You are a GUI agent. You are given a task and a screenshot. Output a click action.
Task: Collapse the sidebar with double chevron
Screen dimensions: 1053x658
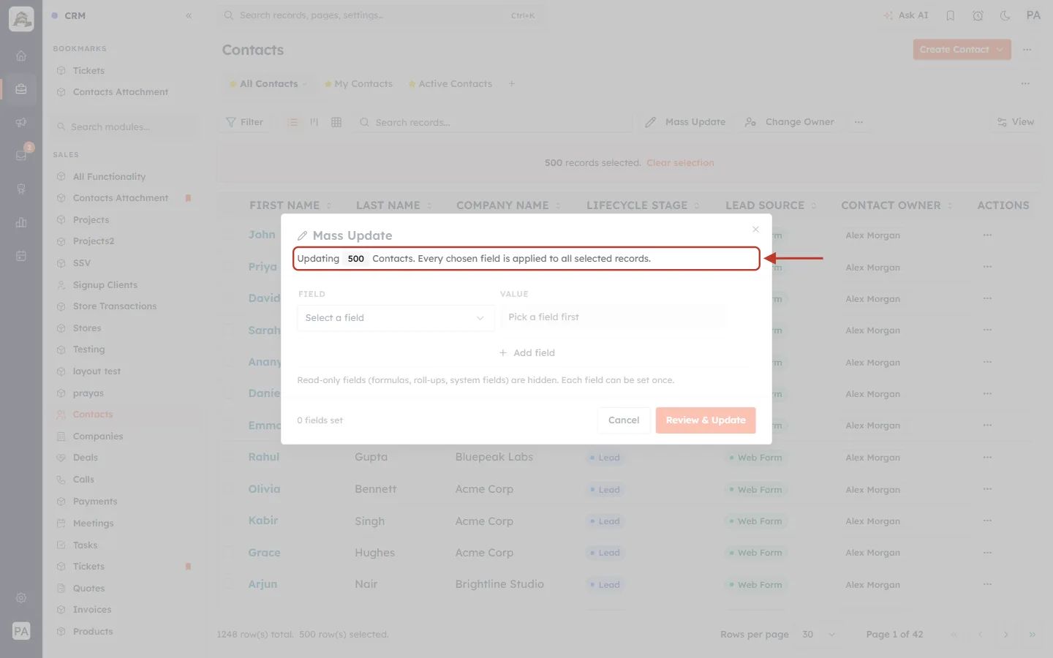click(x=189, y=15)
